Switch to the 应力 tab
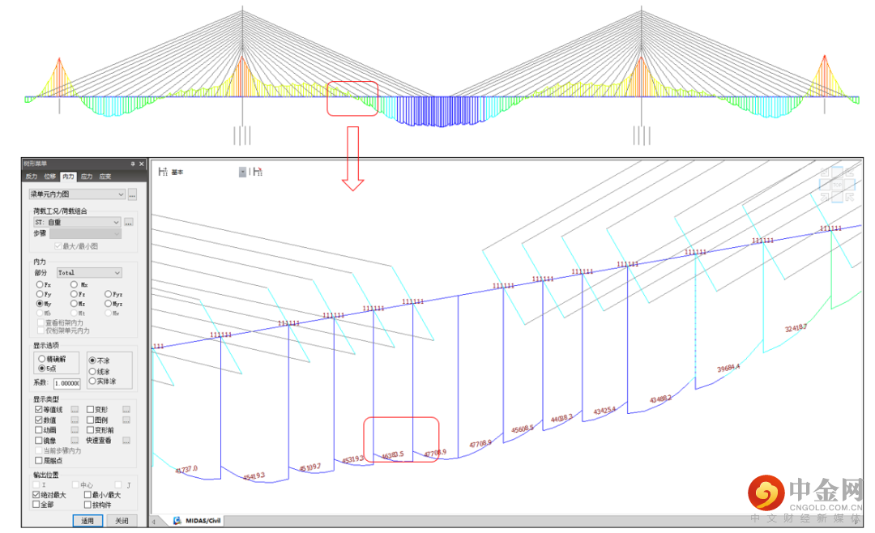875x533 pixels. tap(87, 177)
